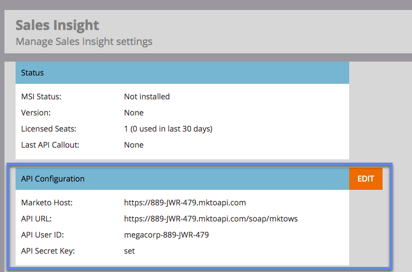
Task: Click the Manage Sales Insight settings subtitle
Action: click(x=84, y=42)
